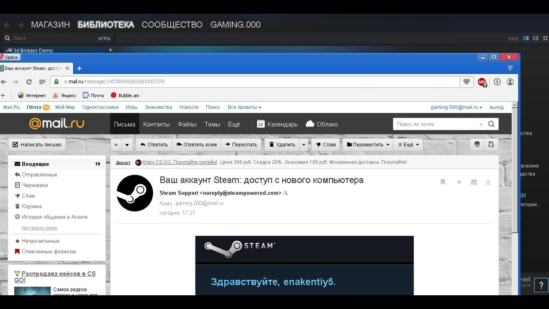Click the translate icon next to printer
The height and width of the screenshot is (309, 549).
click(492, 145)
